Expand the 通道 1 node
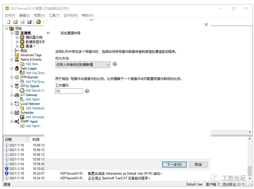The image size is (254, 189). [17, 46]
